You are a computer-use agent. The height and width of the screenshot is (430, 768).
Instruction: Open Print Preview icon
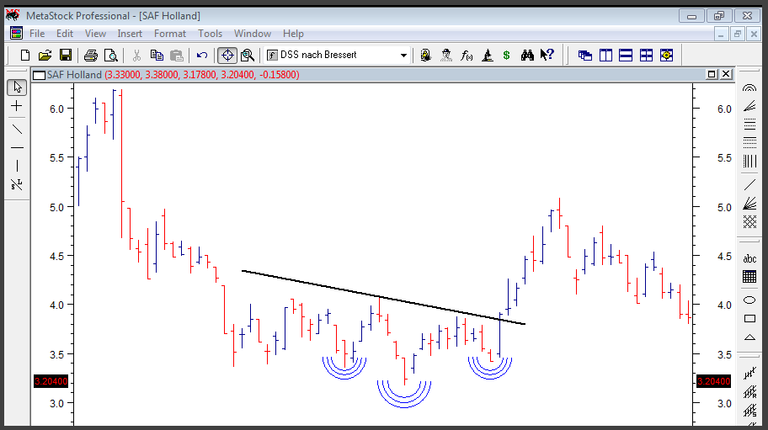point(111,56)
